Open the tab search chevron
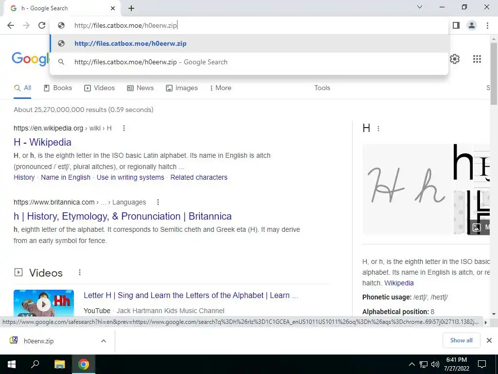498x374 pixels. click(x=420, y=7)
